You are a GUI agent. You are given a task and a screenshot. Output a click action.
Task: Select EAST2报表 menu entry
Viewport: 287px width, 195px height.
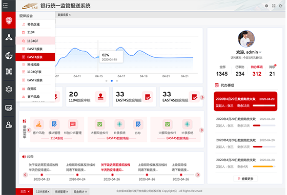point(35,80)
